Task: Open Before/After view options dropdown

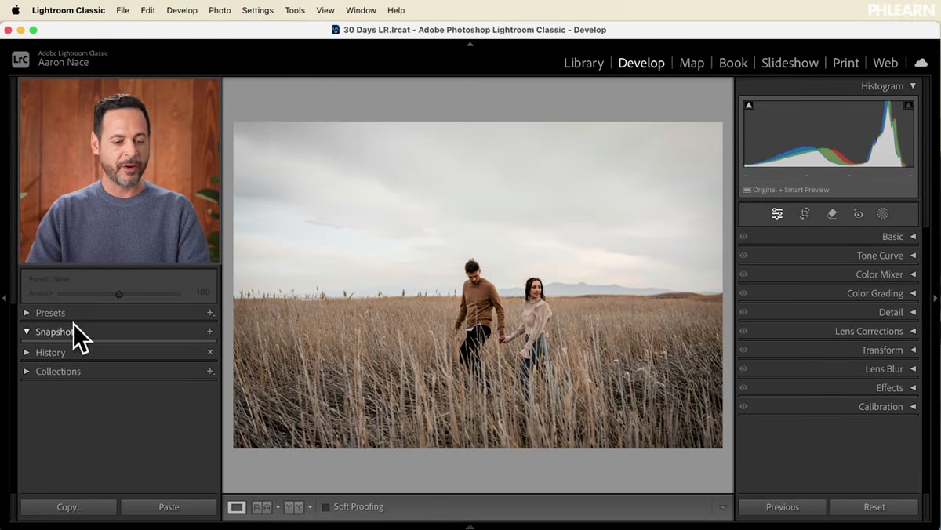Action: 310,507
